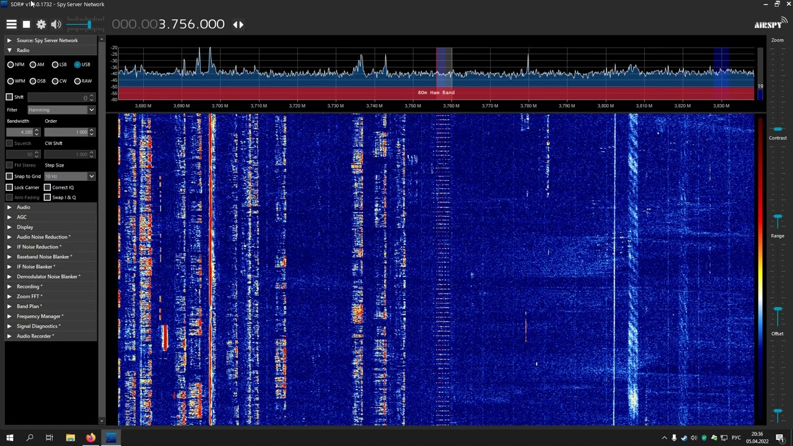Expand the AGC panel
This screenshot has height=446, width=793.
point(51,217)
